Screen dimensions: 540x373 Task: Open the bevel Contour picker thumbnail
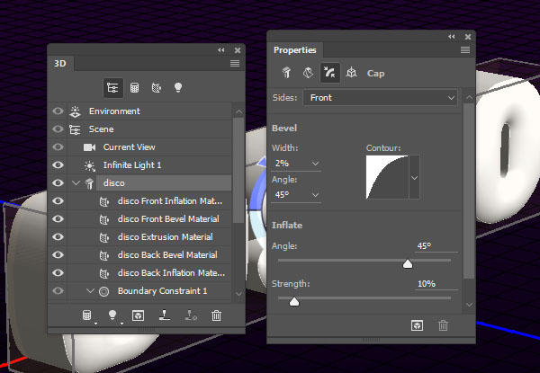[x=387, y=177]
